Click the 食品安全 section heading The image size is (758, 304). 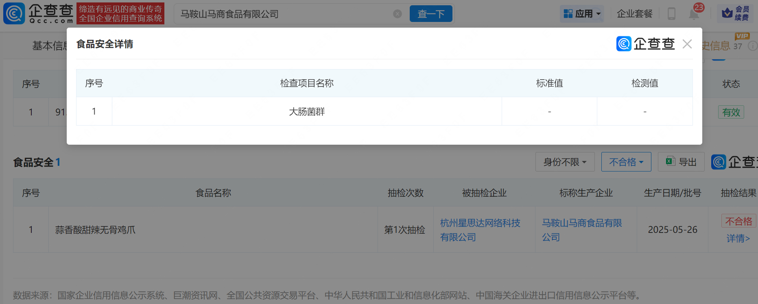(33, 163)
